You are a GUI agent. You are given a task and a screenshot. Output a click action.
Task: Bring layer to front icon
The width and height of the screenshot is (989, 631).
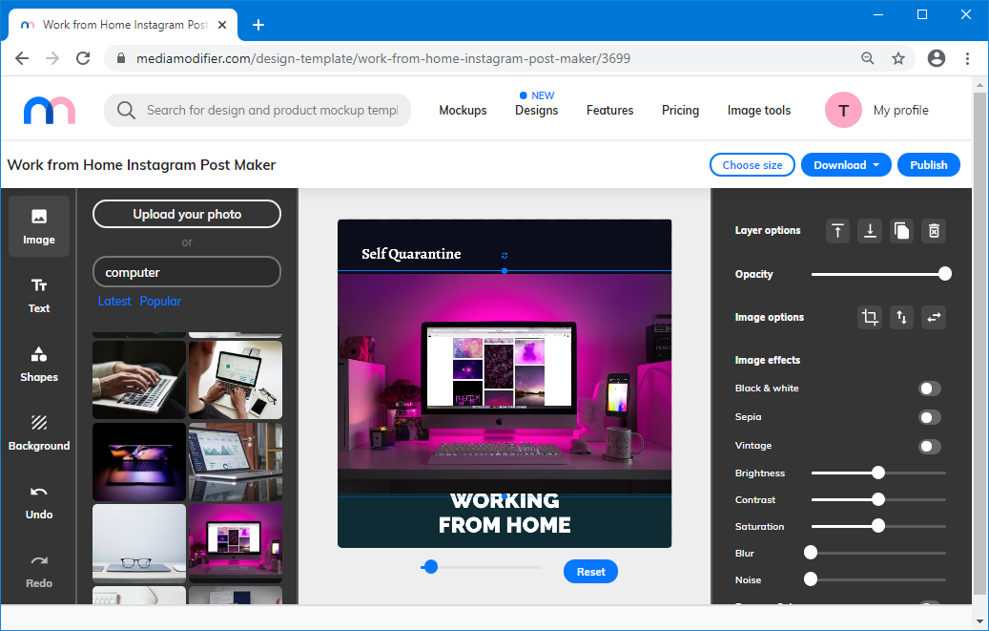[x=837, y=230]
